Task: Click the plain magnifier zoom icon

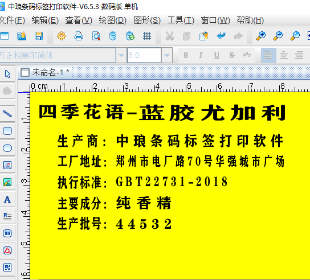Action: [295, 36]
